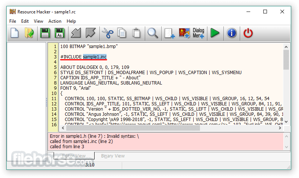
Task: Click the Go to next bookmark flag icon
Action: 90,33
